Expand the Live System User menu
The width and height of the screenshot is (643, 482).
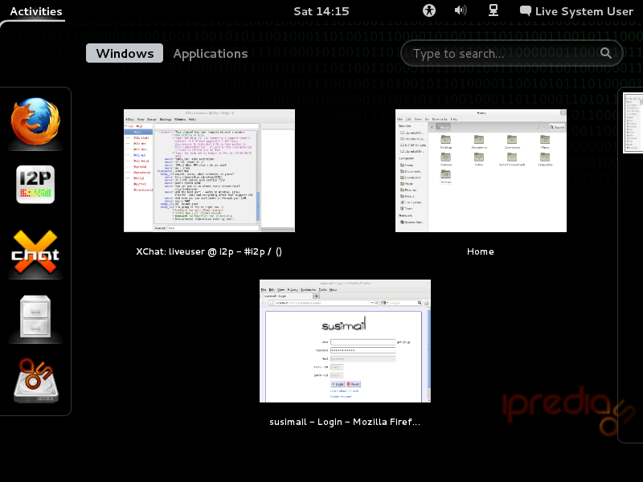[x=584, y=11]
